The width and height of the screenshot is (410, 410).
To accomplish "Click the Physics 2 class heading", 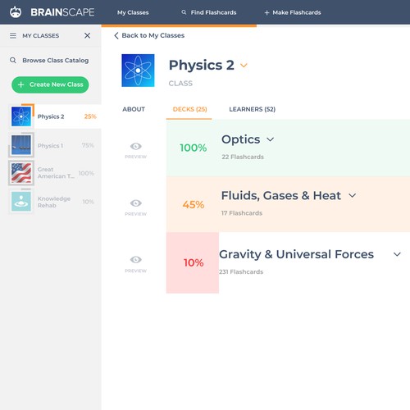I will [202, 66].
